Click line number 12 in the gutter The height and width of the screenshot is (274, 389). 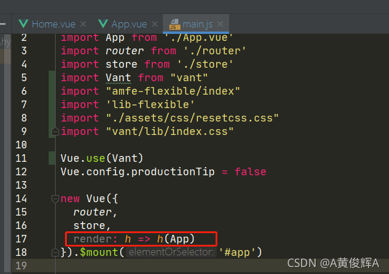click(21, 172)
